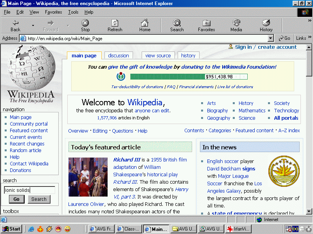Open the All portals link

pos(286,118)
